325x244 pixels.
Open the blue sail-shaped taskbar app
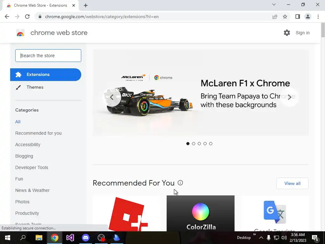[117, 238]
